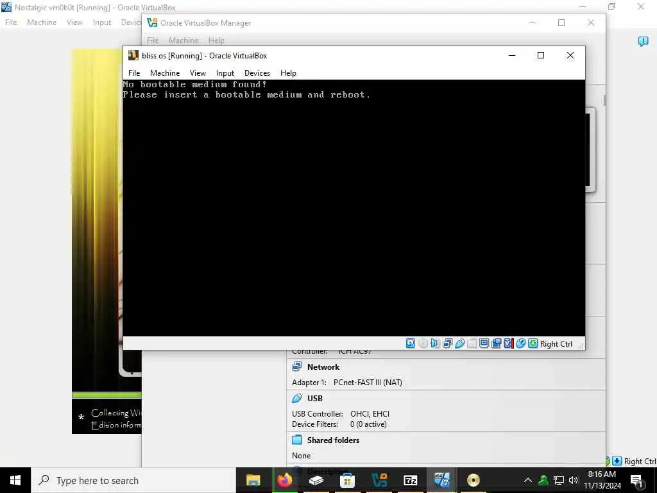Viewport: 657px width, 493px height.
Task: Click OHCI, EHCI USB controller value
Action: [370, 414]
